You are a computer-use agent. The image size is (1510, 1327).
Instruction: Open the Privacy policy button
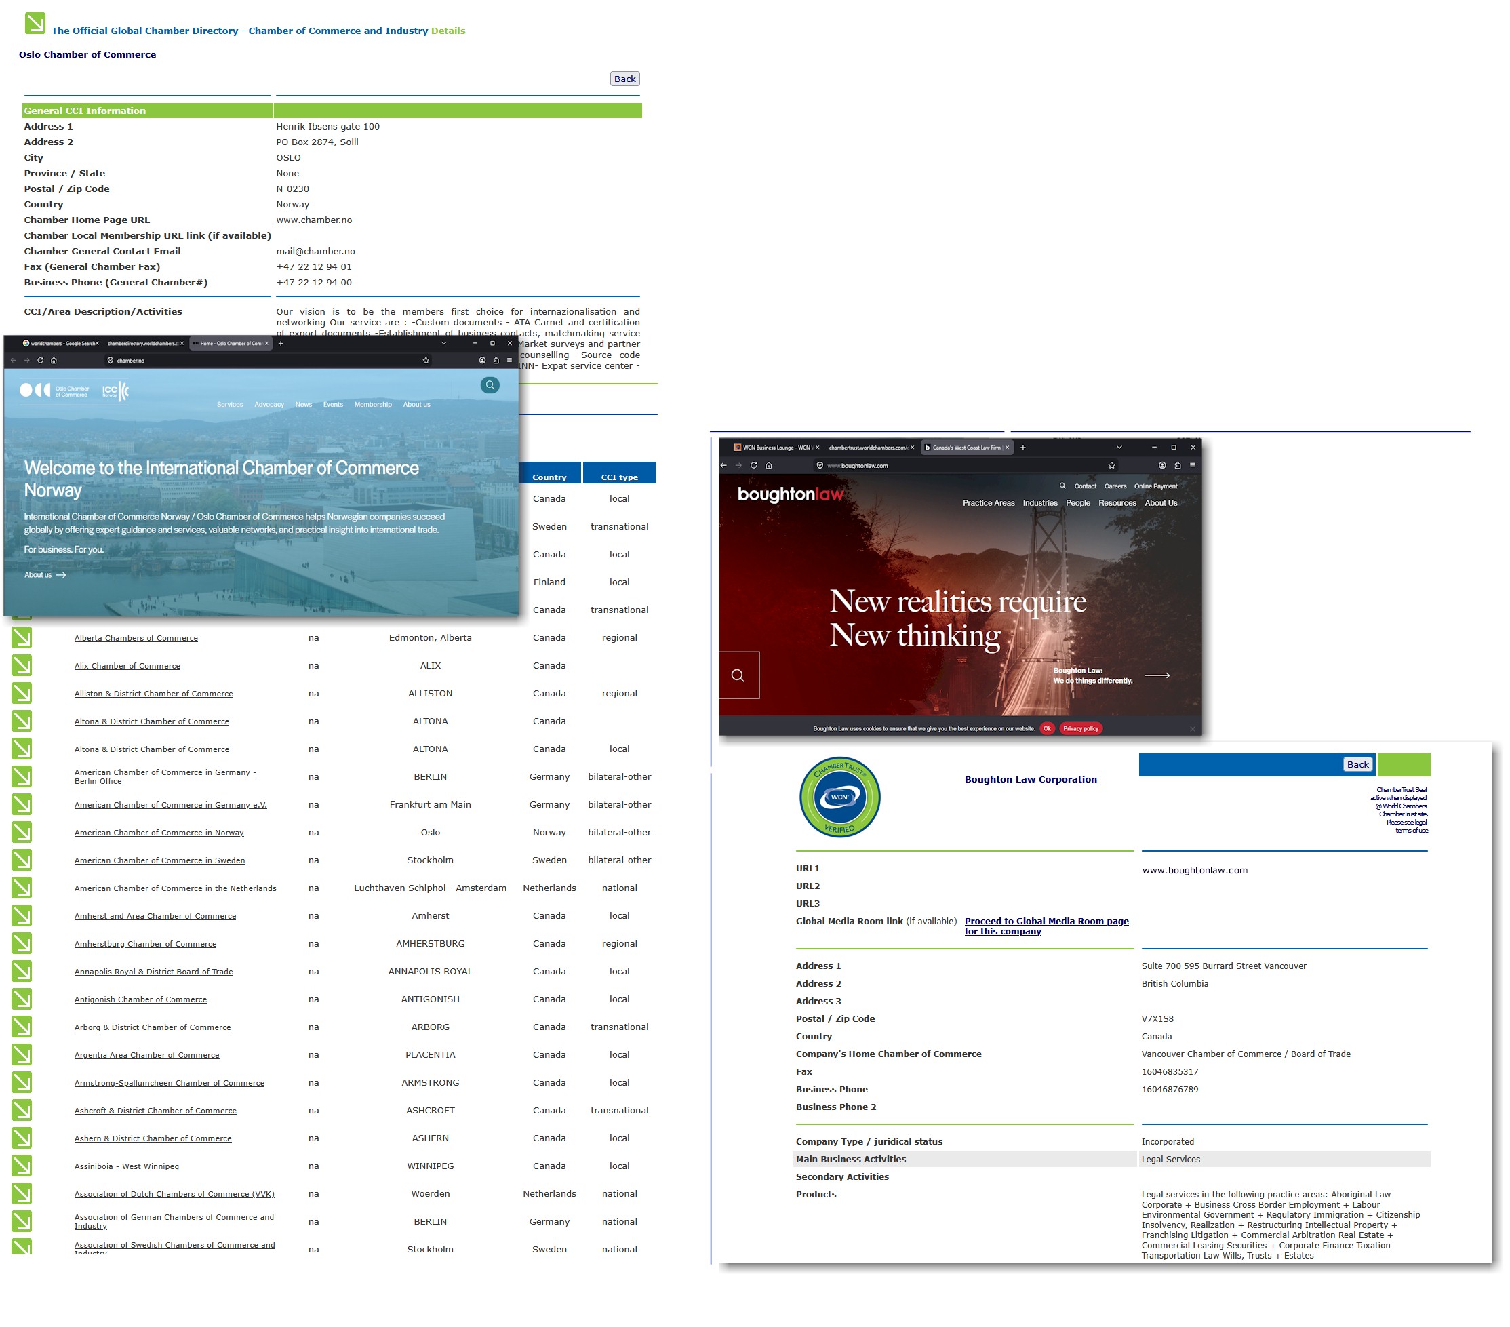1081,728
